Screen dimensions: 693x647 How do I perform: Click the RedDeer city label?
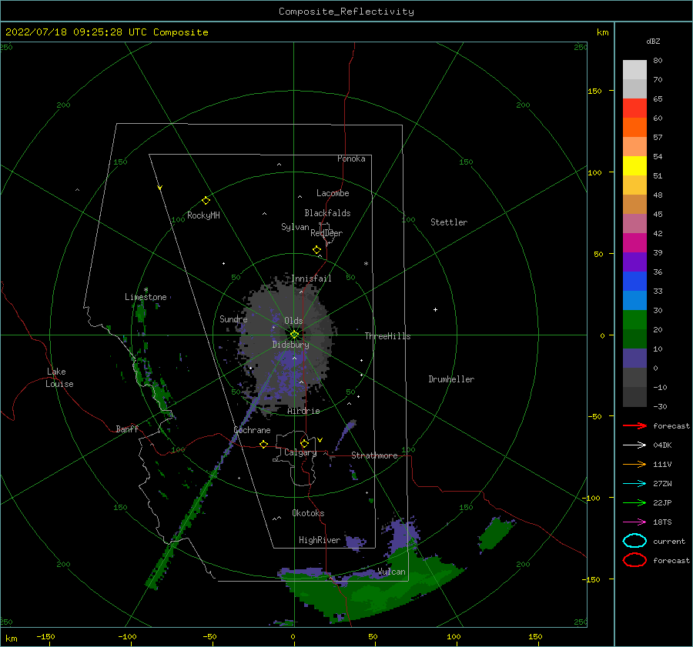pyautogui.click(x=326, y=233)
